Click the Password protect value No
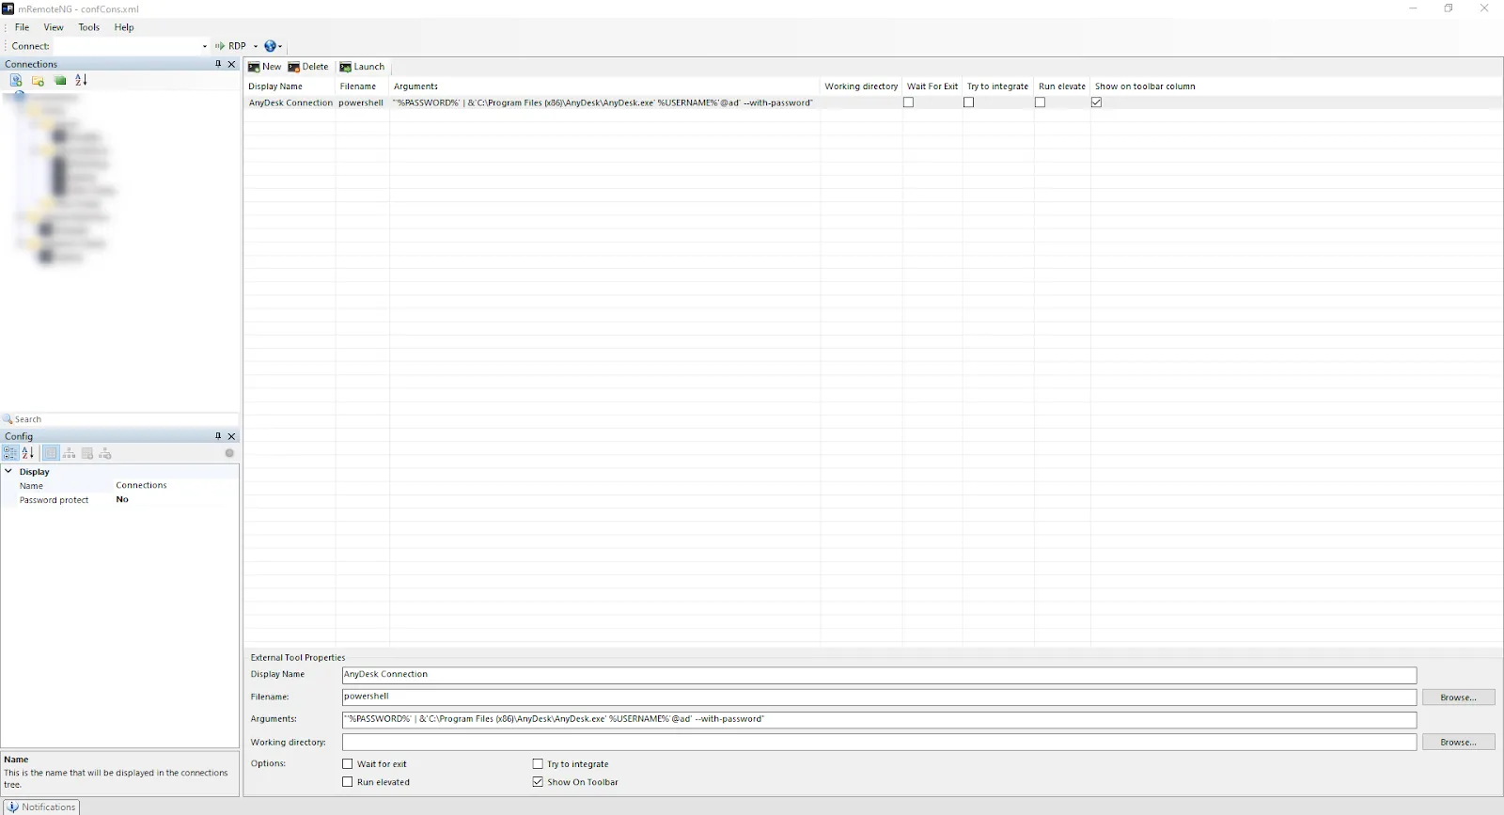The width and height of the screenshot is (1504, 815). pos(122,500)
